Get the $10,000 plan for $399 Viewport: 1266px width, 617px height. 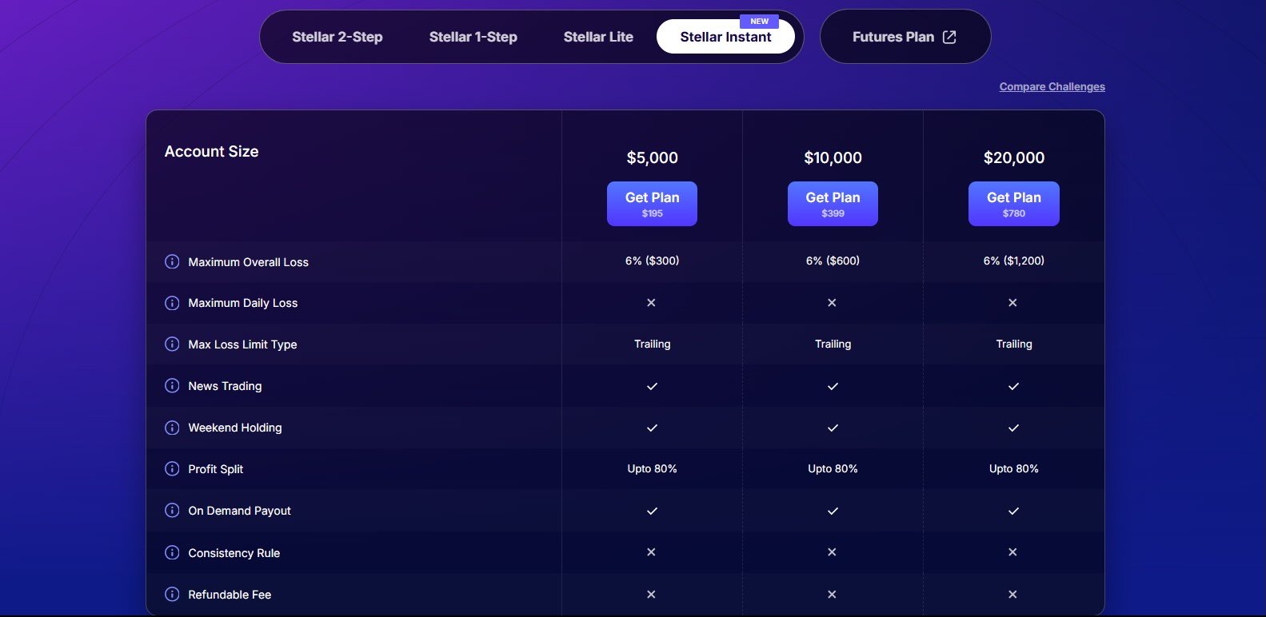(x=833, y=204)
